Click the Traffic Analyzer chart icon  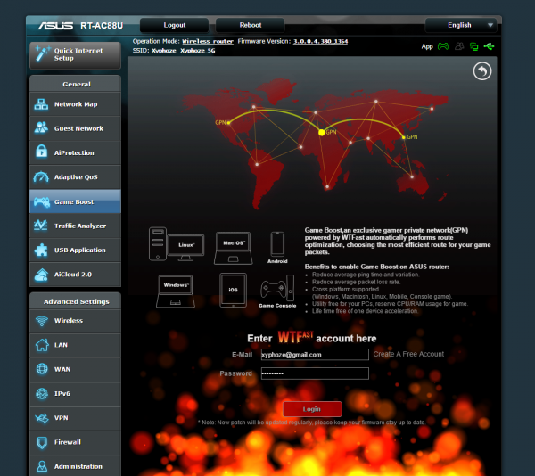41,226
